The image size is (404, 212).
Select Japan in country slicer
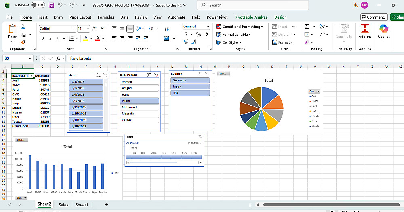pyautogui.click(x=190, y=87)
